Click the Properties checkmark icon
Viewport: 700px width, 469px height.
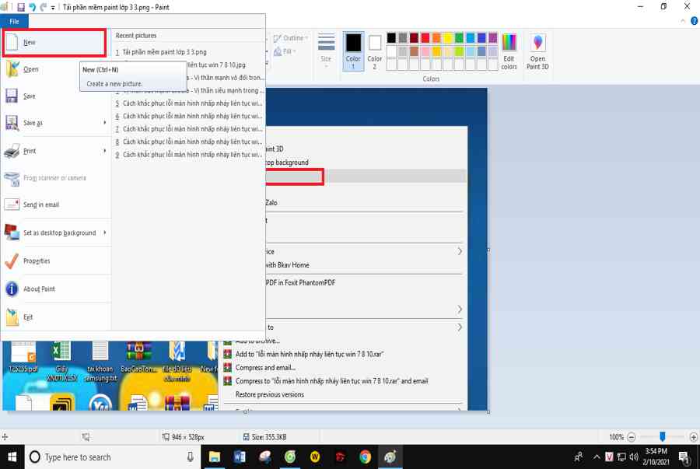click(x=12, y=261)
